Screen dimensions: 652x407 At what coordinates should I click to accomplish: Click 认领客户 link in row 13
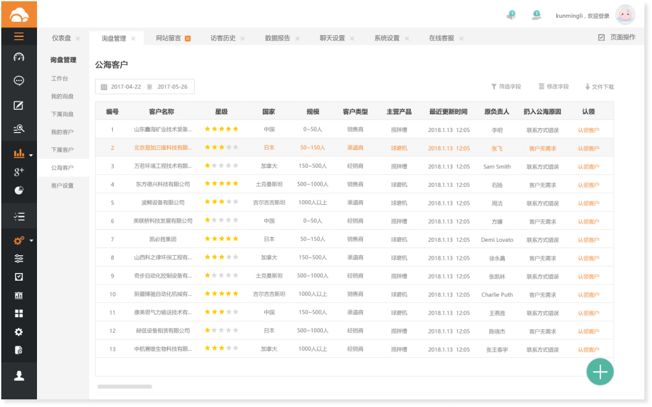pyautogui.click(x=588, y=350)
